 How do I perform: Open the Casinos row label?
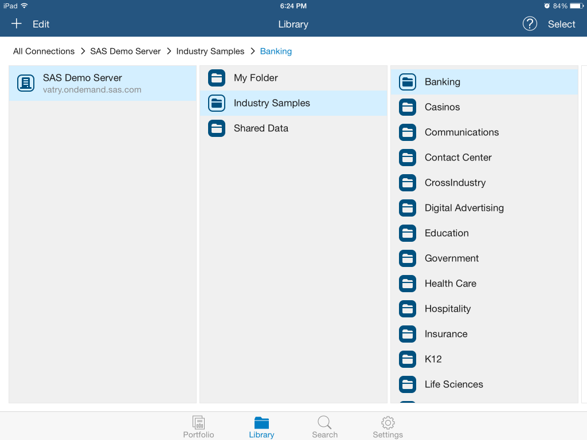tap(442, 107)
